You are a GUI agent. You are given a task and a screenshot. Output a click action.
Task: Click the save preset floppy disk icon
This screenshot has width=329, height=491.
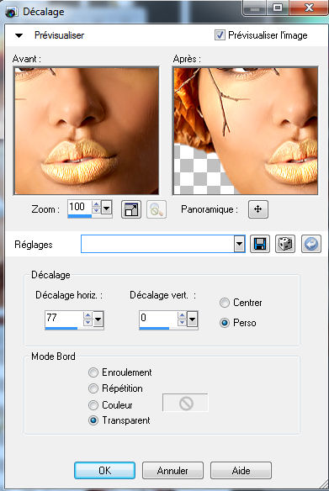(260, 244)
